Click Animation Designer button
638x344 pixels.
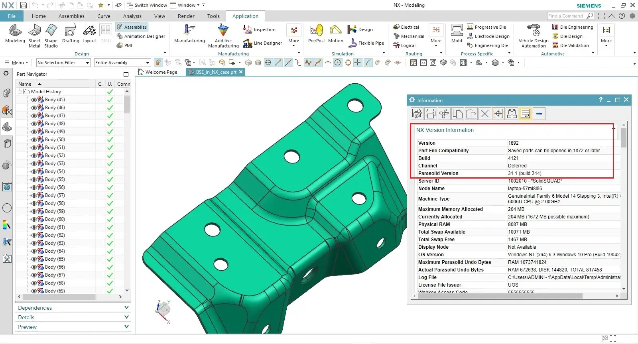pos(141,36)
